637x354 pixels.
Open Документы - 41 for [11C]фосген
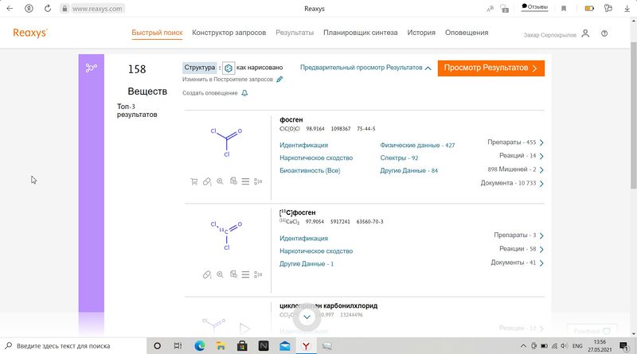517,263
